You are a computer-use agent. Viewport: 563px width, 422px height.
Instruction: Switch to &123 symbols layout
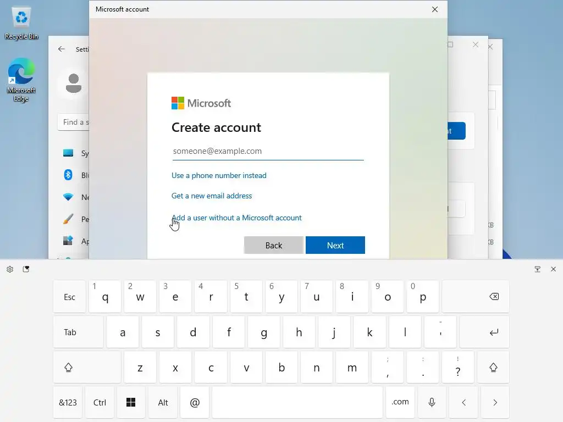68,402
